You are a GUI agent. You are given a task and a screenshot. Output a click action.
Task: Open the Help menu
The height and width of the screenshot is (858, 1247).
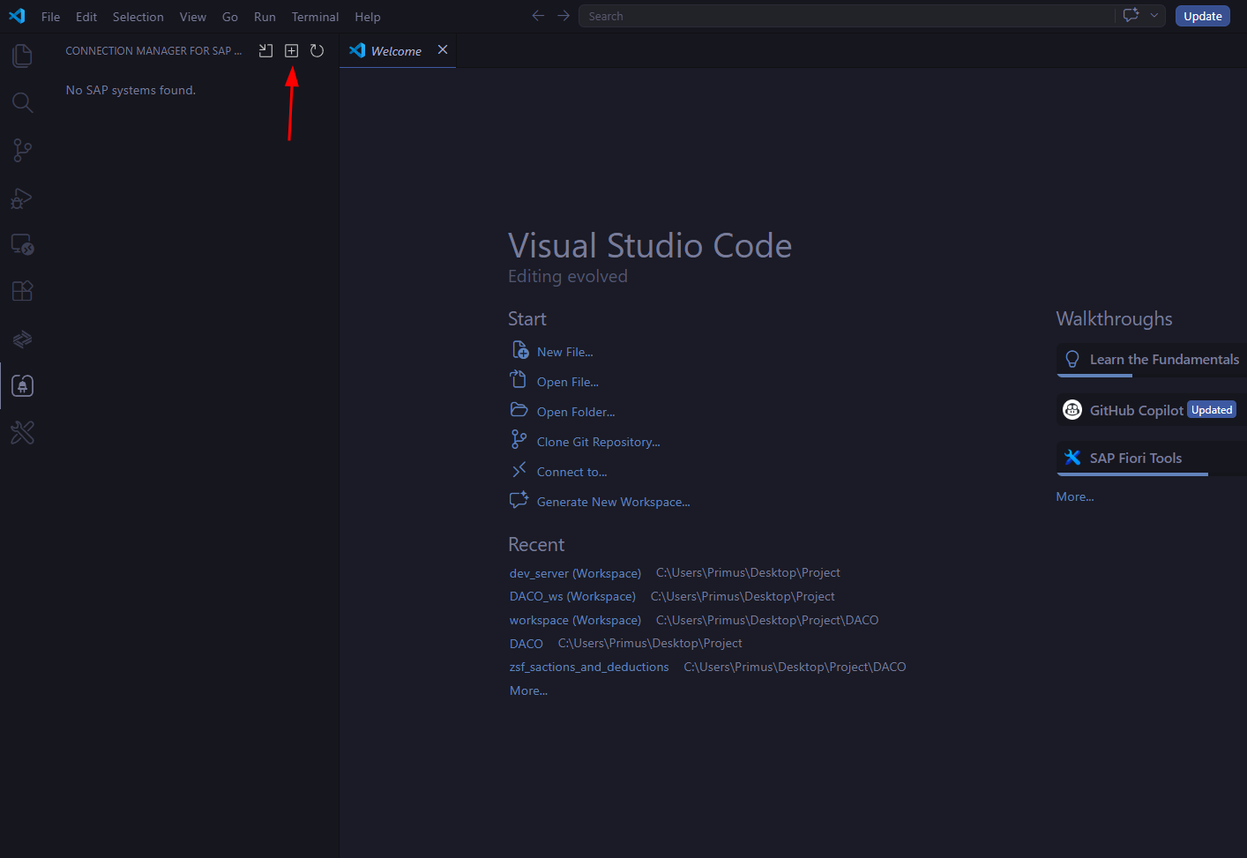tap(368, 17)
